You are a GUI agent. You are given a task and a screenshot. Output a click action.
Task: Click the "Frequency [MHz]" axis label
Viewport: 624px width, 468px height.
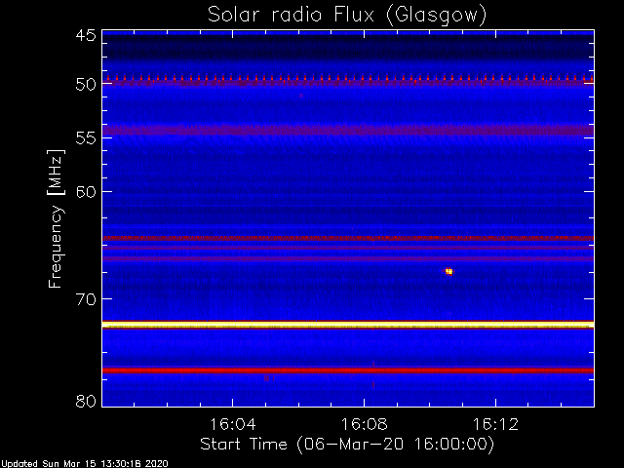[56, 218]
